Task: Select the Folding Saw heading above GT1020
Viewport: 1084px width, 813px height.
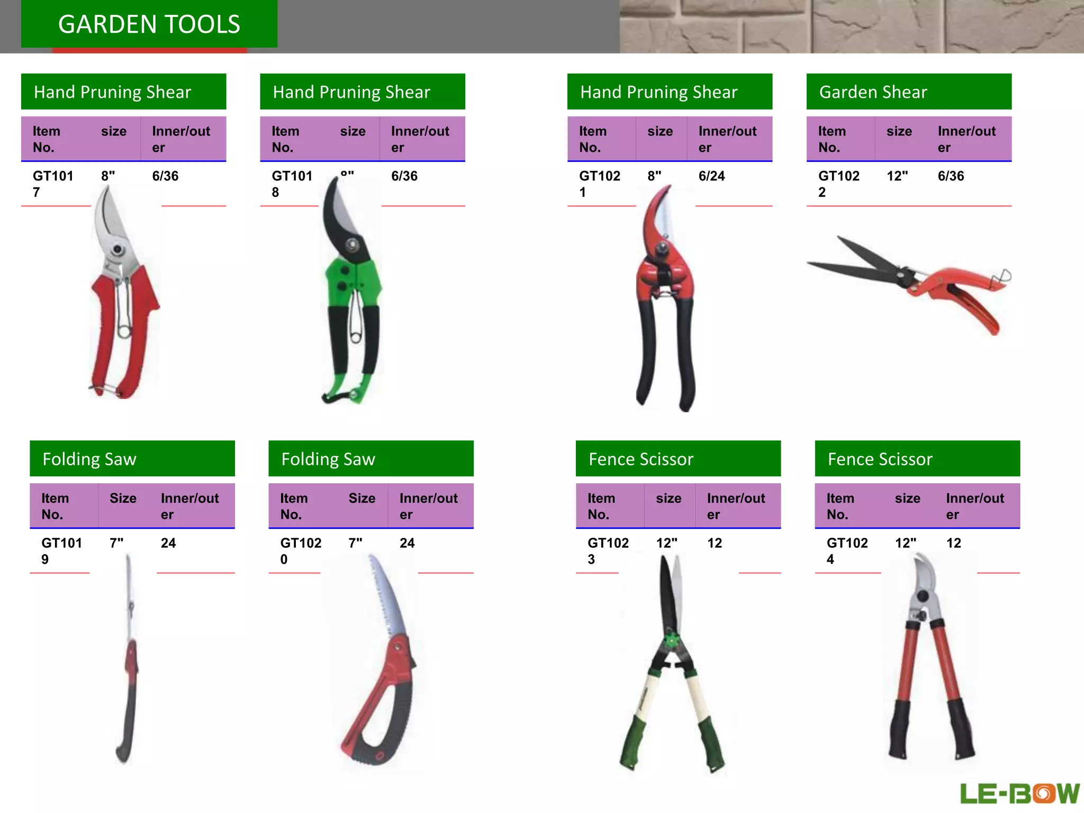Action: point(371,458)
